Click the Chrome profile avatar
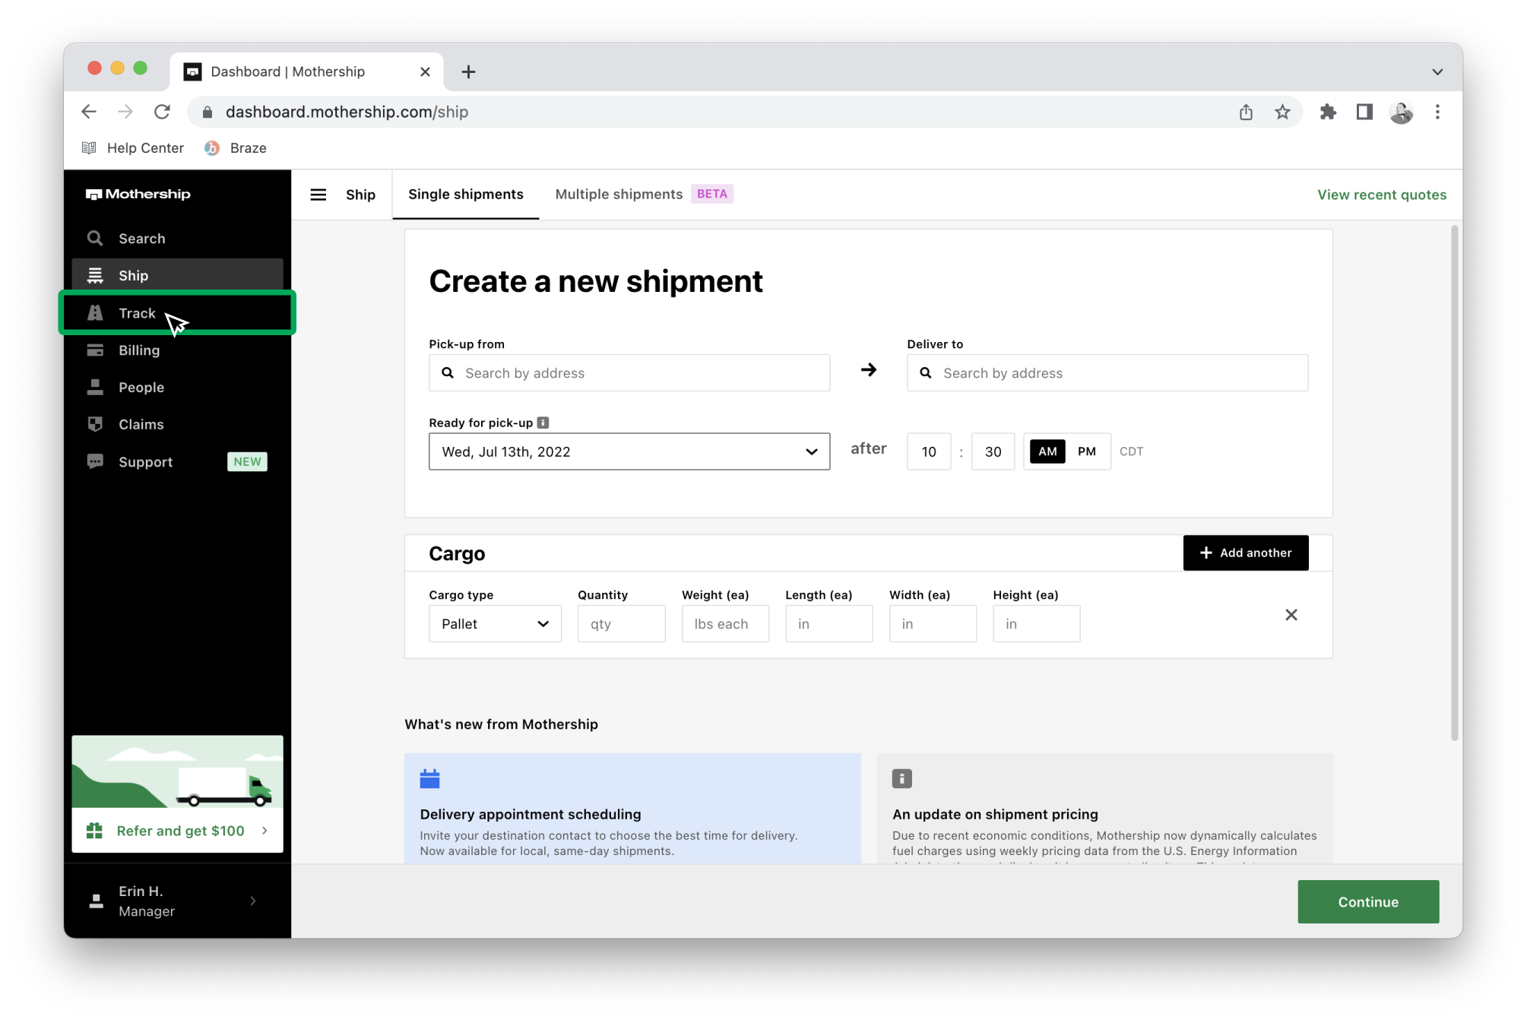This screenshot has height=1023, width=1527. (x=1401, y=112)
